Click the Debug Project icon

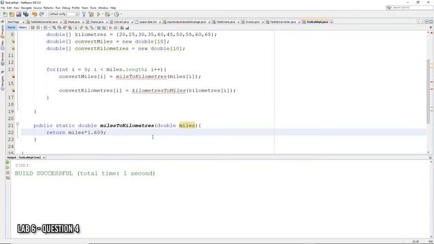107,14
